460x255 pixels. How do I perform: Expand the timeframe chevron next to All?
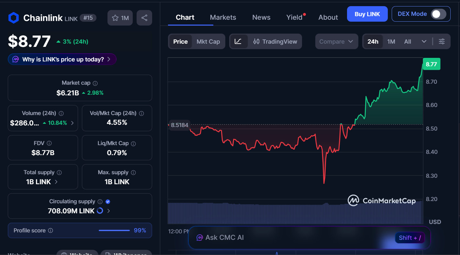(424, 41)
